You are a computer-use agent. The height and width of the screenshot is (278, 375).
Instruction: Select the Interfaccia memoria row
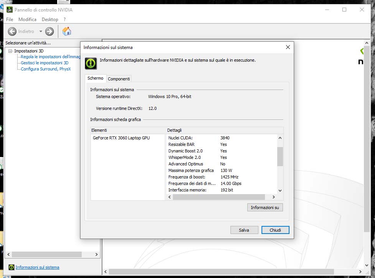(x=222, y=190)
